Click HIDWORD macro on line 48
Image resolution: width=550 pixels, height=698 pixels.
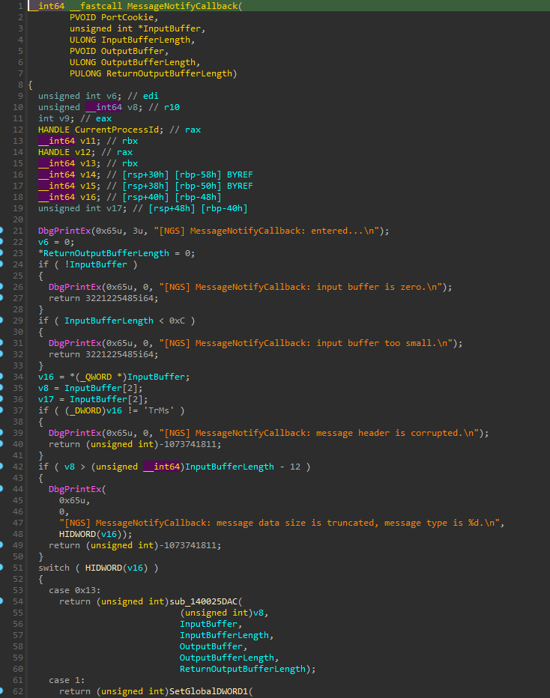pyautogui.click(x=77, y=534)
